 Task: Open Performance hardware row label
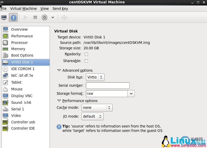[22, 36]
